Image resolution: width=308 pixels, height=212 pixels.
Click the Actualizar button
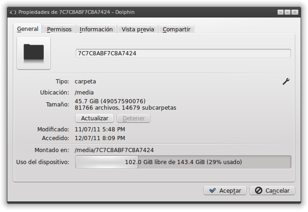[95, 118]
